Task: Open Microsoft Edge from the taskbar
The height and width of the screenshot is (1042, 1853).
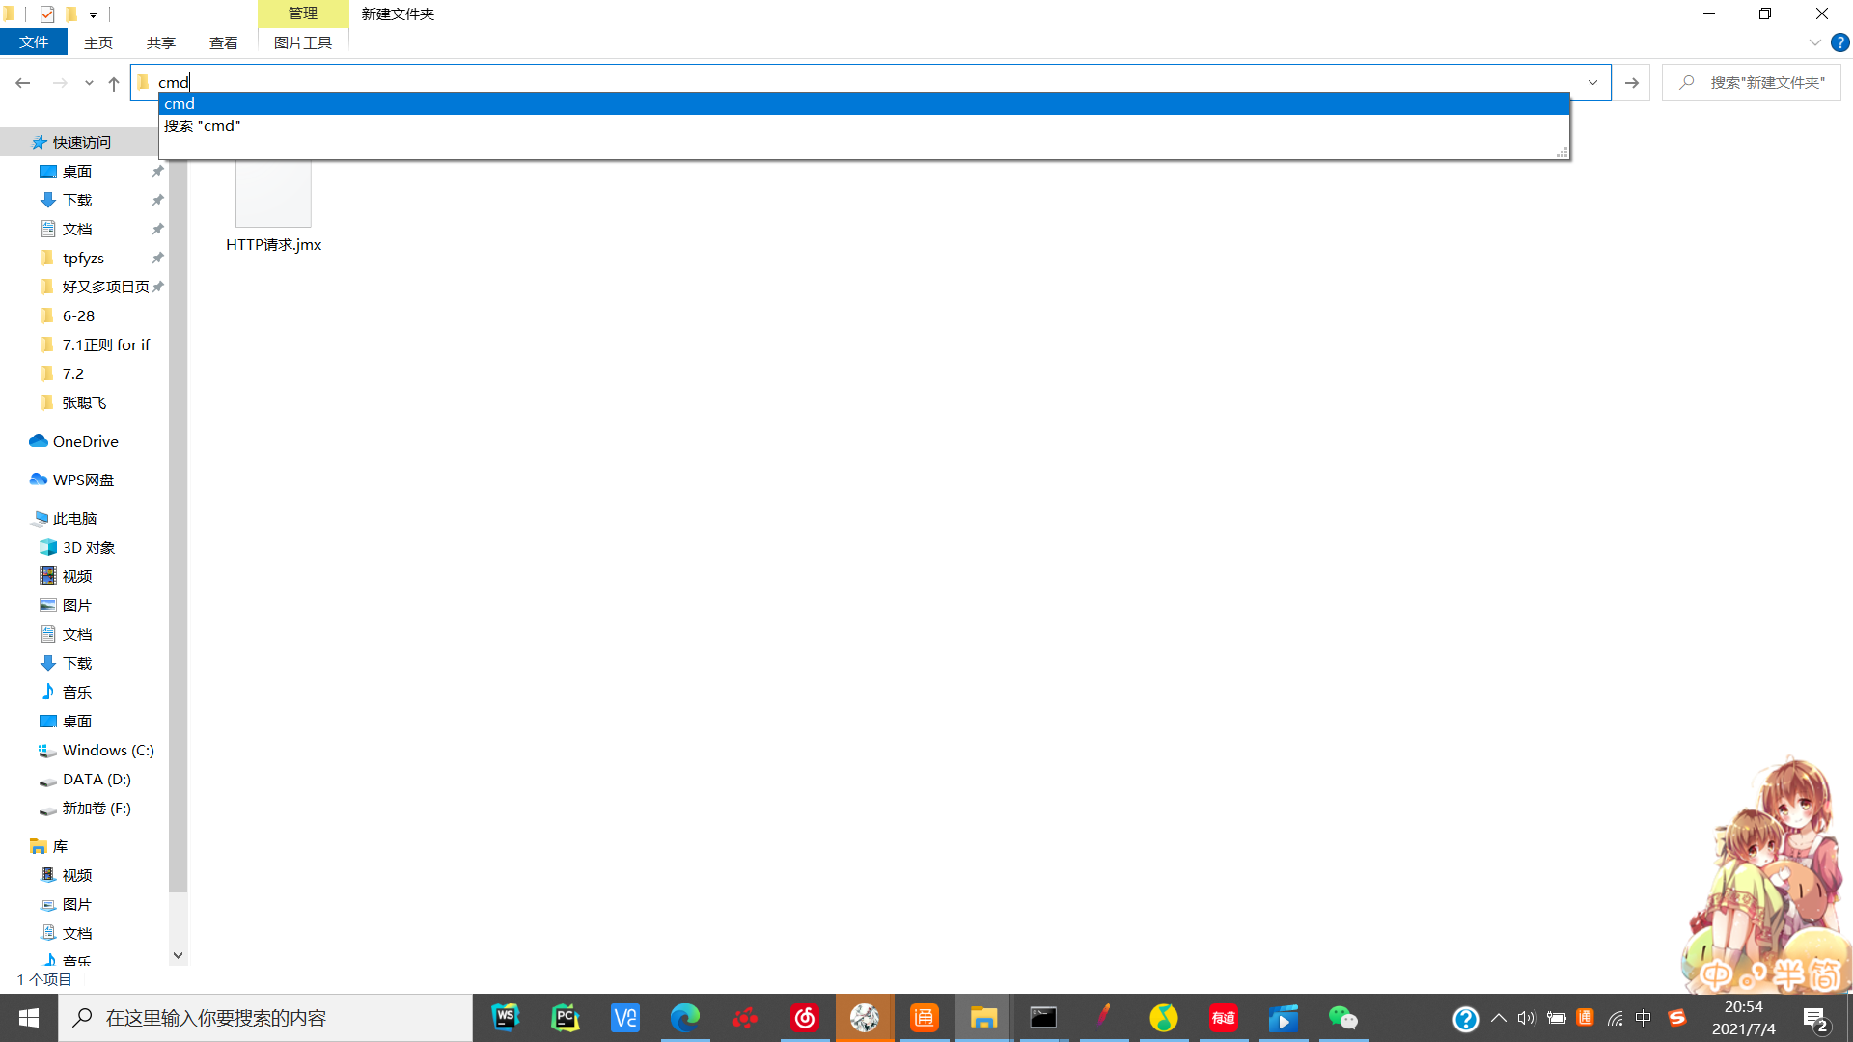Action: pos(685,1018)
